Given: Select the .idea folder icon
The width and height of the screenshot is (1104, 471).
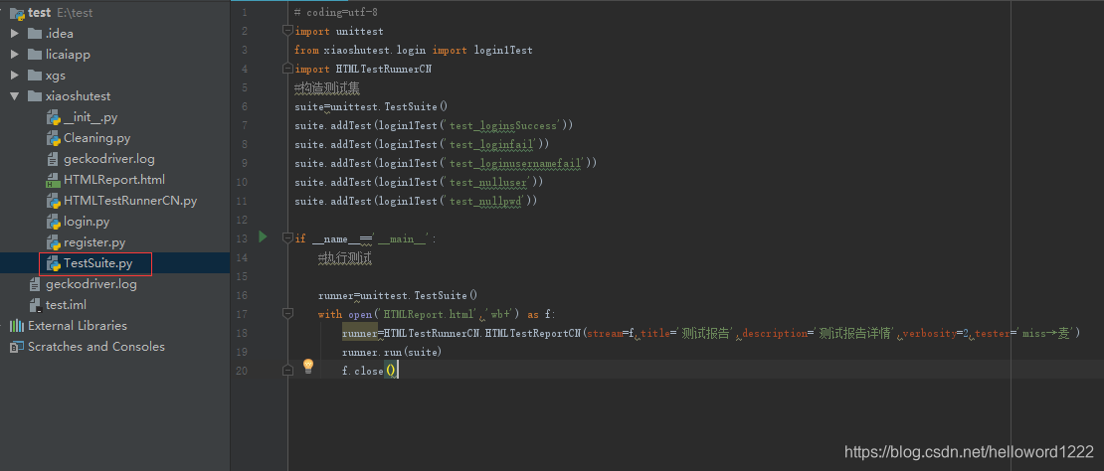Looking at the screenshot, I should point(35,33).
